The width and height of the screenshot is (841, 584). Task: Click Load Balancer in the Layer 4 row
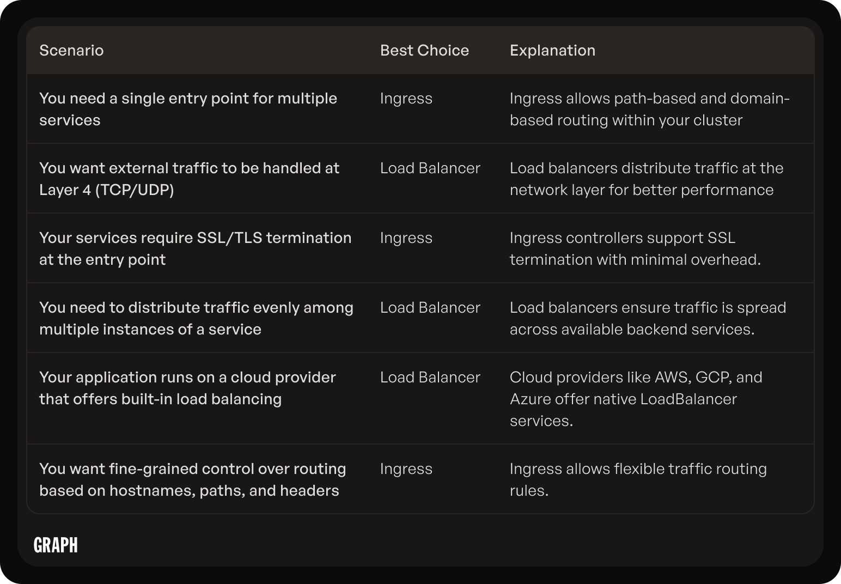[430, 168]
